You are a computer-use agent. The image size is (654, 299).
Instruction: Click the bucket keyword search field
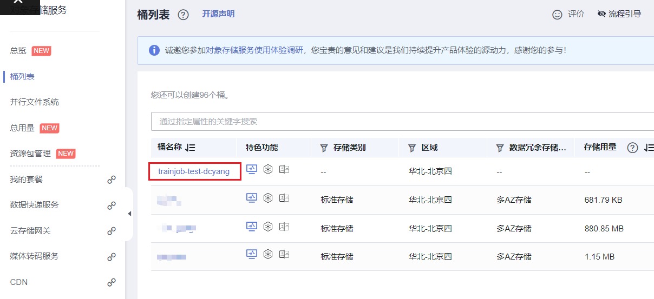click(401, 122)
